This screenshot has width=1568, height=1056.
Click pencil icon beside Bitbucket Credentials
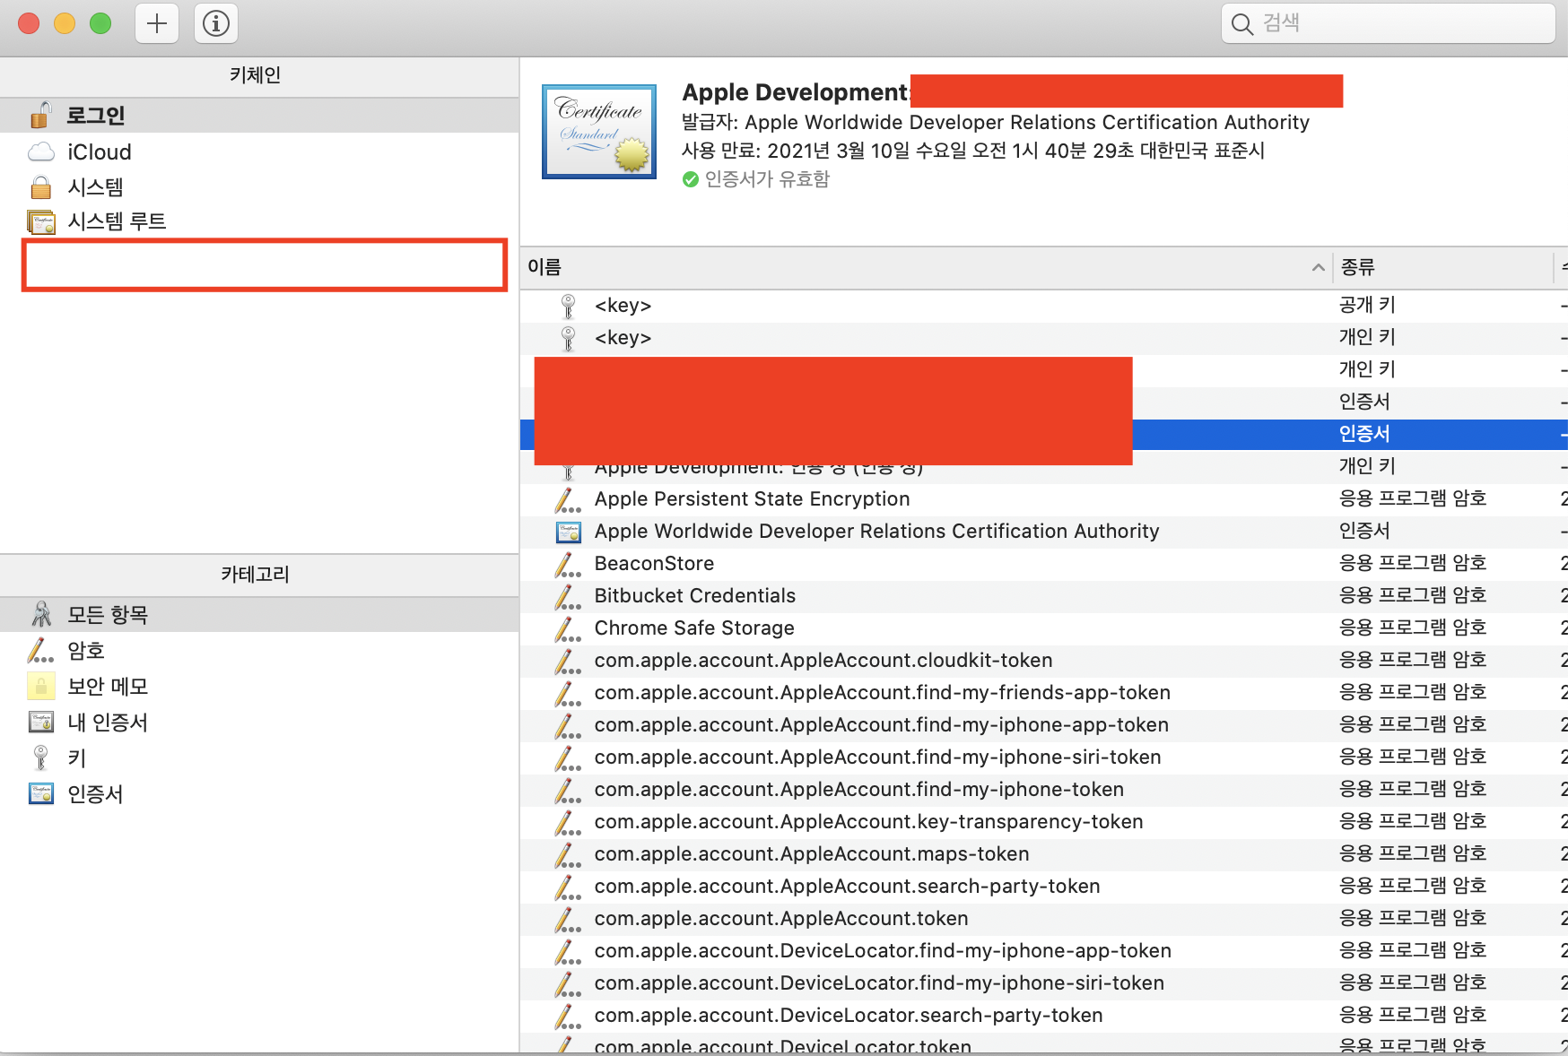568,596
